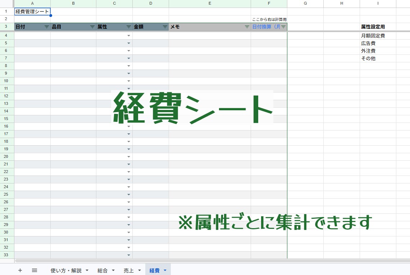Open filter icon on 品目 header

(92, 27)
